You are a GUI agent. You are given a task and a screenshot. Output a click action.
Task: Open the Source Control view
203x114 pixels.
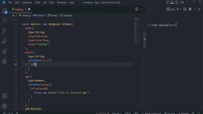pos(4,31)
